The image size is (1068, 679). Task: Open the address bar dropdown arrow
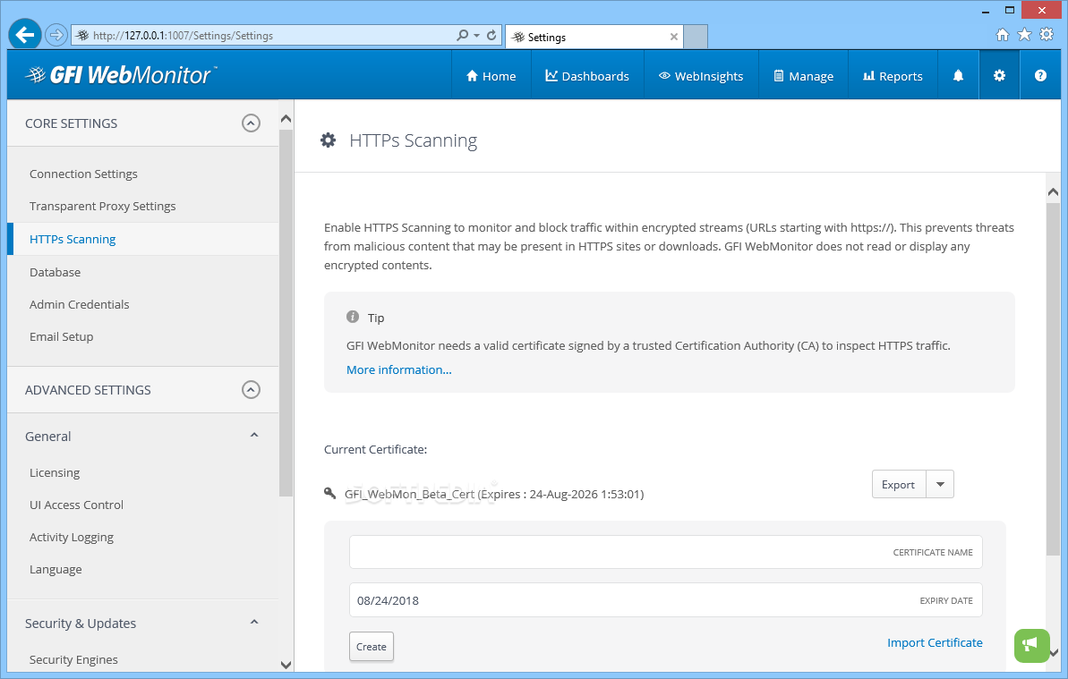coord(477,36)
